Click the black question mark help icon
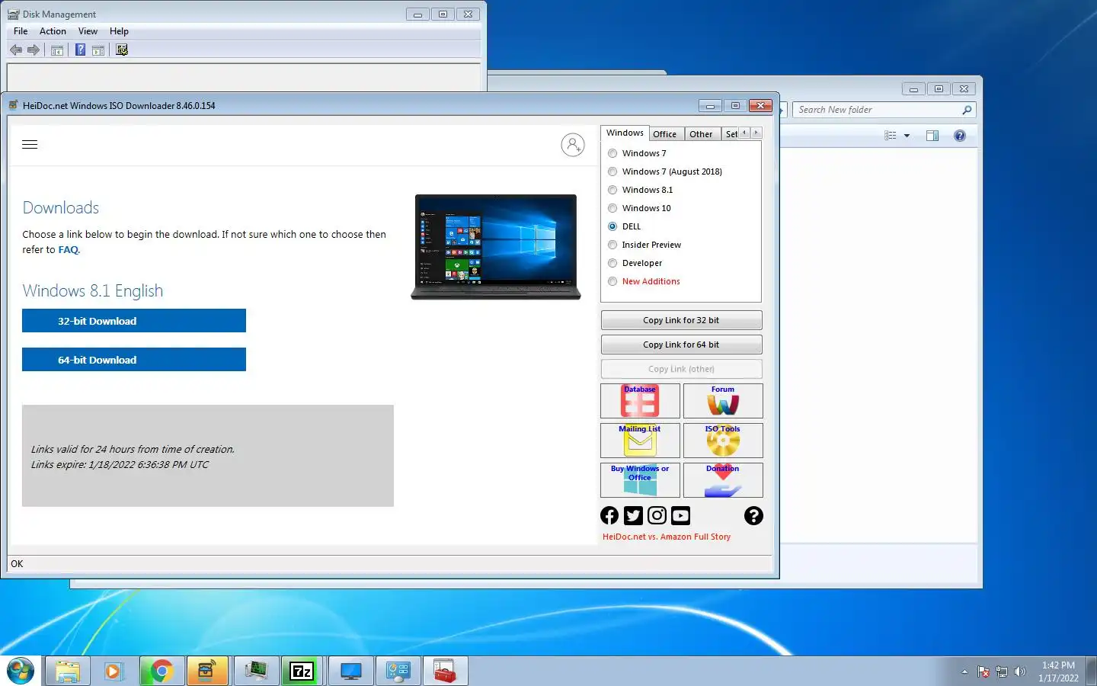Image resolution: width=1097 pixels, height=686 pixels. tap(753, 515)
